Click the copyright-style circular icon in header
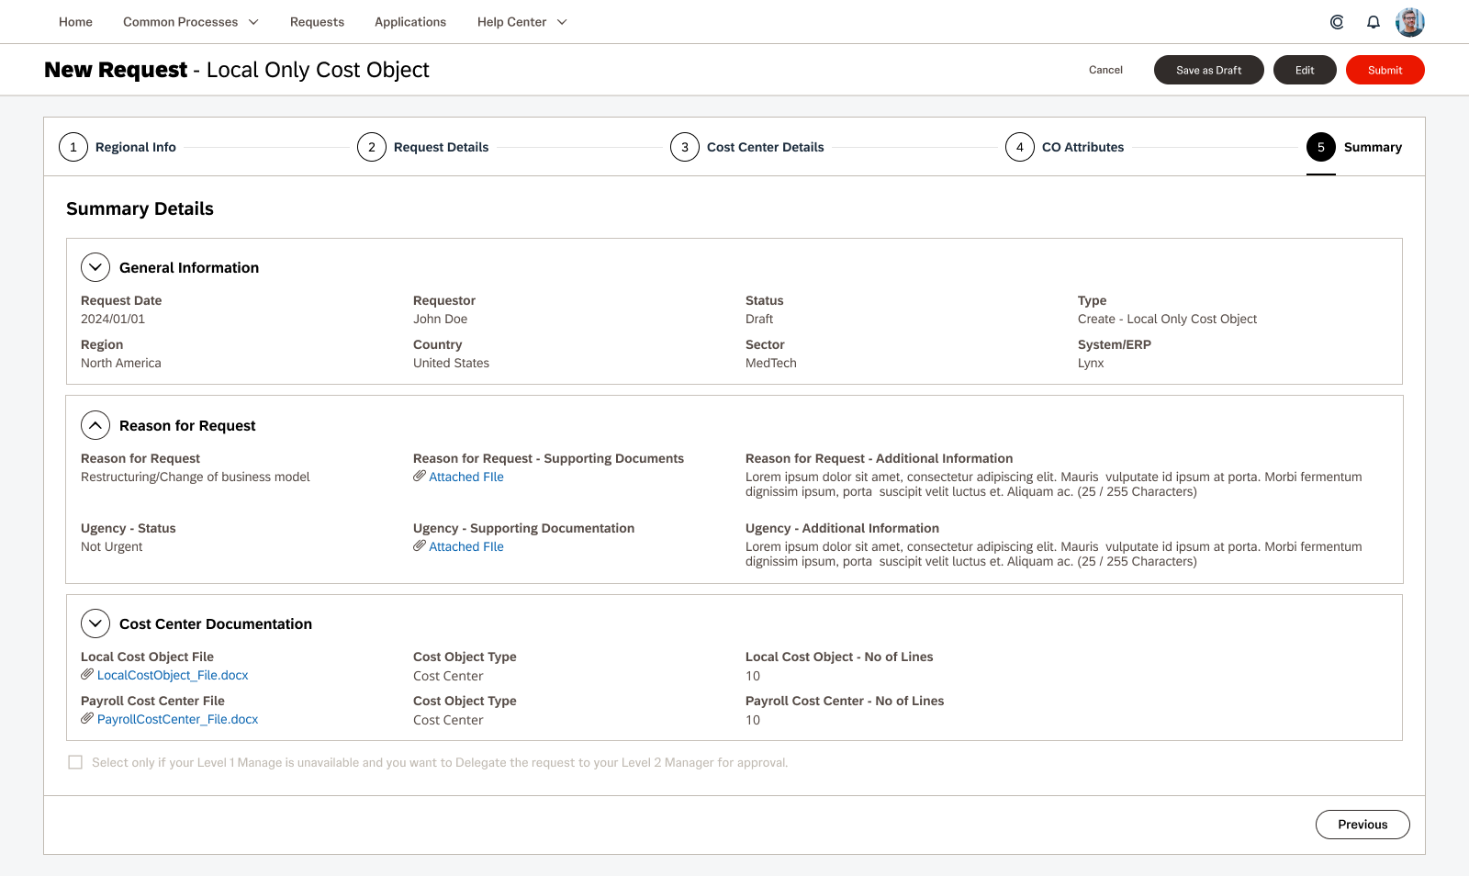Screen dimensions: 1469x876 tap(1337, 22)
